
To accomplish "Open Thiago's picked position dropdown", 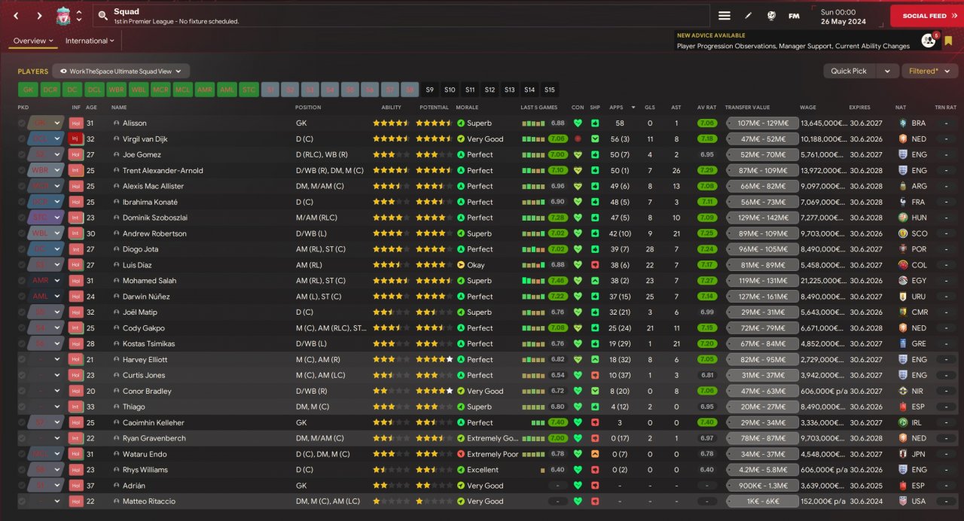I will pos(56,407).
